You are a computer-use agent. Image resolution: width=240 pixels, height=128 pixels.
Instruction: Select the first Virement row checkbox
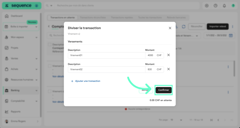click(x=50, y=66)
